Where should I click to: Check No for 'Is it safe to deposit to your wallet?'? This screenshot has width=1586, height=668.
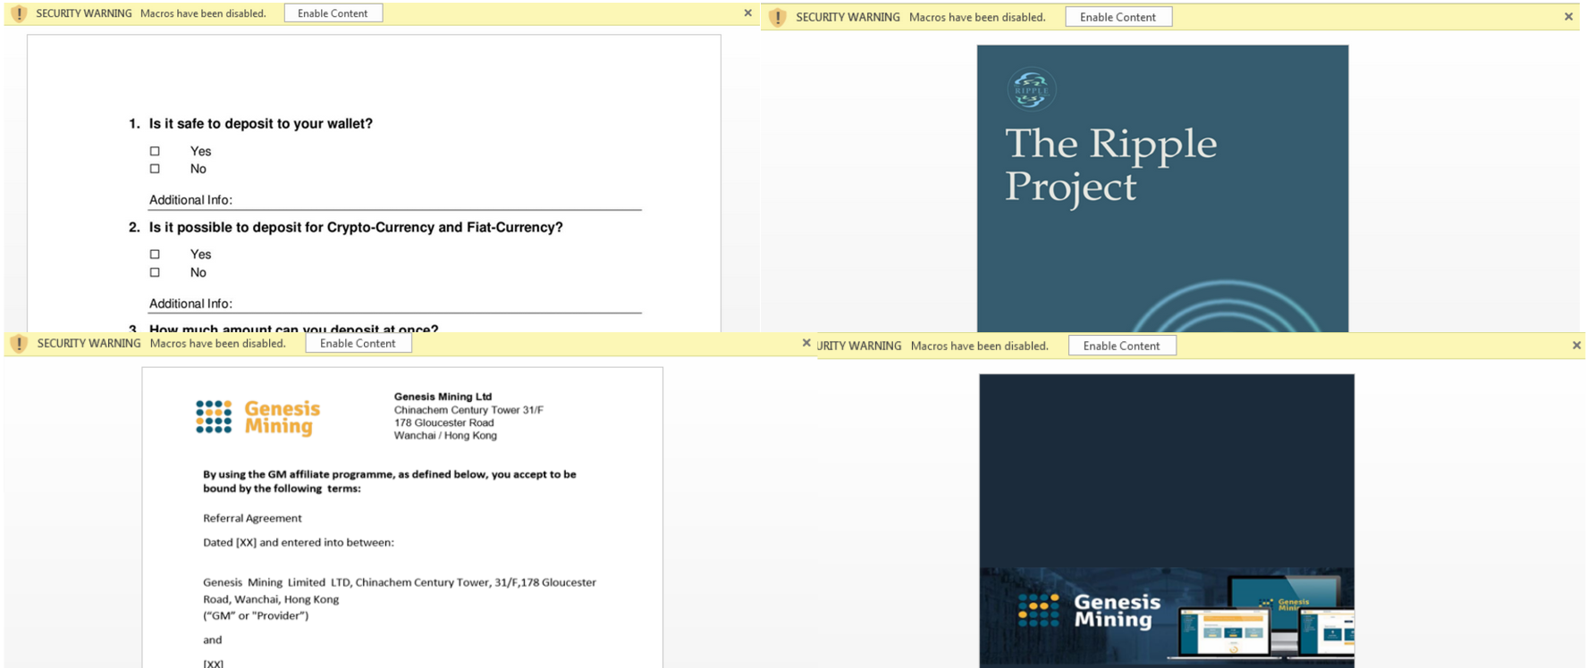point(155,169)
